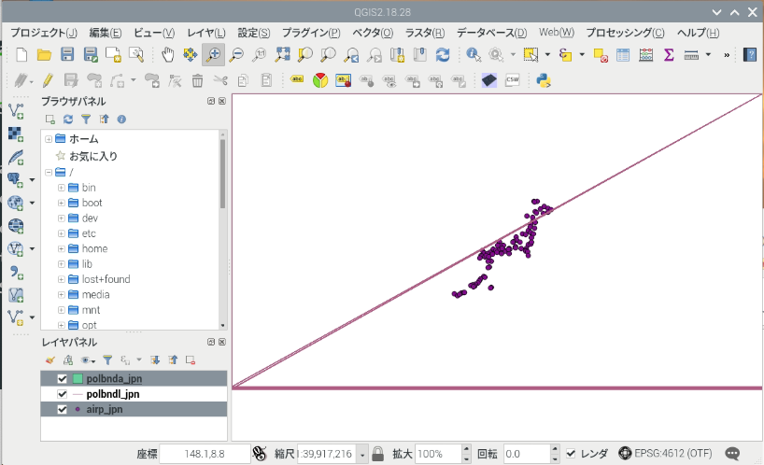The height and width of the screenshot is (465, 764).
Task: Click the EPSG:4612 (OTF) CRS button
Action: (665, 454)
